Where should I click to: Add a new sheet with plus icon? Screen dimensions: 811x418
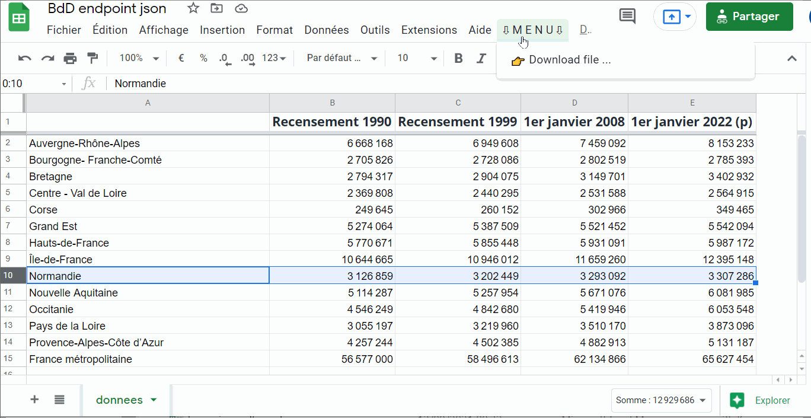pyautogui.click(x=34, y=400)
